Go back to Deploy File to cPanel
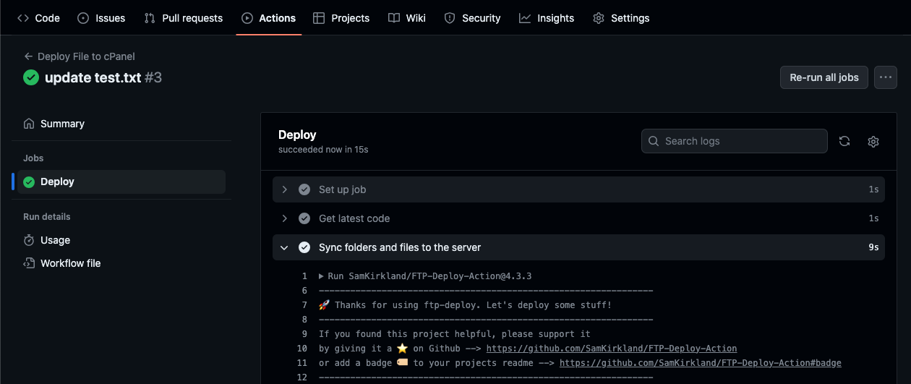 click(x=80, y=56)
